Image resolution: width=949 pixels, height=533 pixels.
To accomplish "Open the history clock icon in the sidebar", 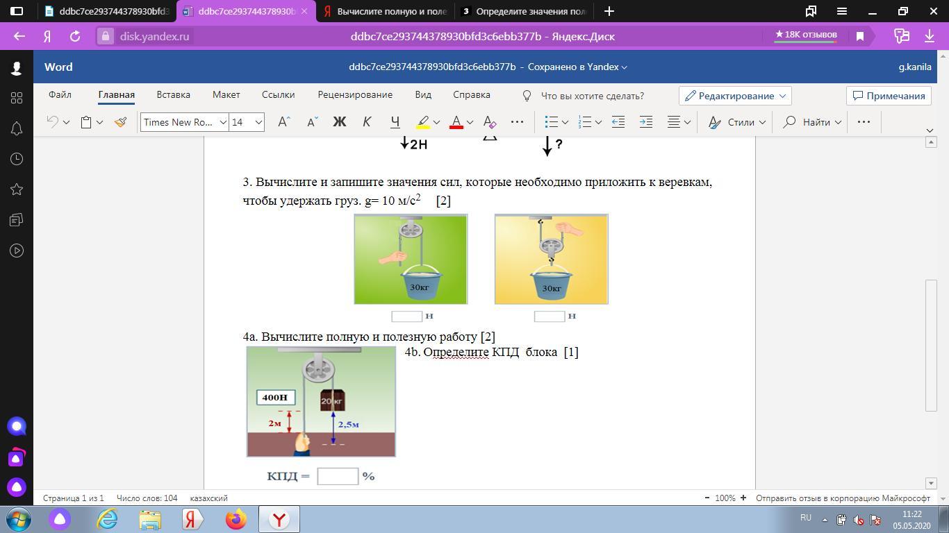I will pos(17,159).
